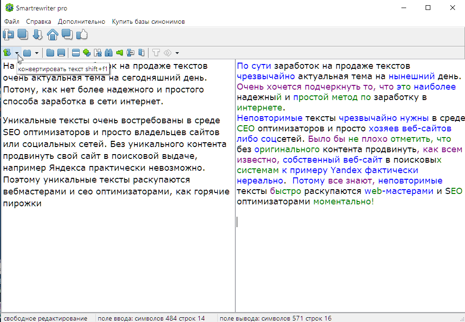Open file using the folder icon
The image size is (465, 322).
point(50,53)
